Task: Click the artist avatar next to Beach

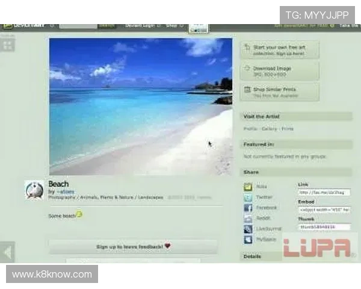Action: pos(34,190)
